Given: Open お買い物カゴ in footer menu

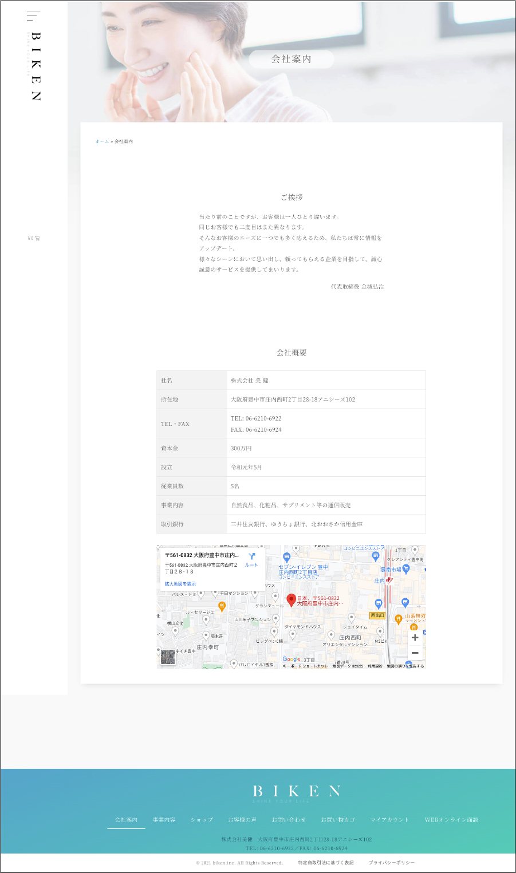Looking at the screenshot, I should pos(338,820).
